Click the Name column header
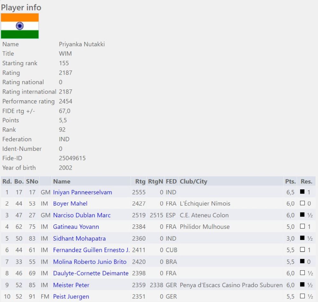This screenshot has height=302, width=318. pyautogui.click(x=62, y=181)
